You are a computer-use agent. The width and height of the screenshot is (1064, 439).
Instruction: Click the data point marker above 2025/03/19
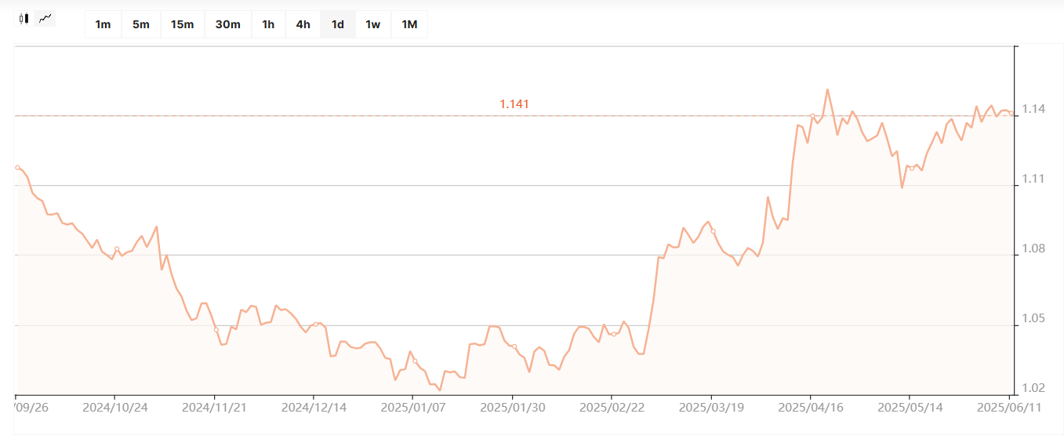713,231
